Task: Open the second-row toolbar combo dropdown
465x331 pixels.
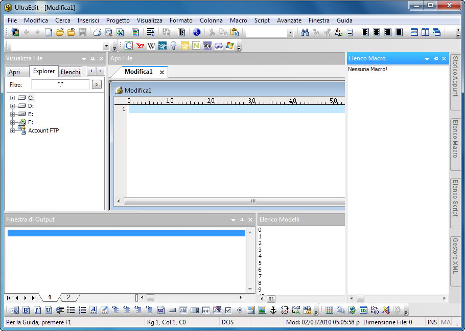Action: click(106, 46)
